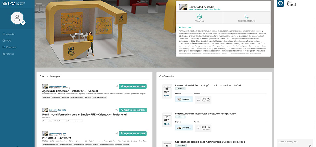
Task: Click the user profile avatar
Action: (x=17, y=18)
